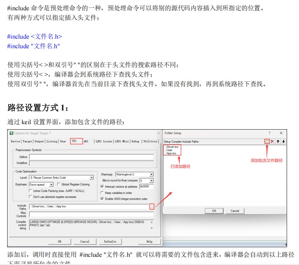The image size is (299, 265).
Task: Expand the Warnings level dropdown
Action: point(151,174)
